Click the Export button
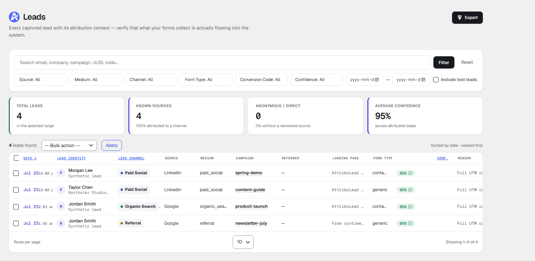 pyautogui.click(x=467, y=18)
